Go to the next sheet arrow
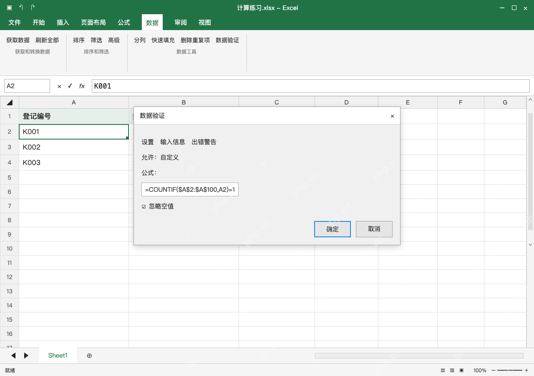534x376 pixels. pos(26,356)
